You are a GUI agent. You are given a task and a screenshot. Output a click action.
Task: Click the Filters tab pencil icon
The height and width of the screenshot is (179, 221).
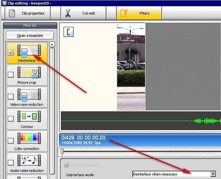coord(124,13)
